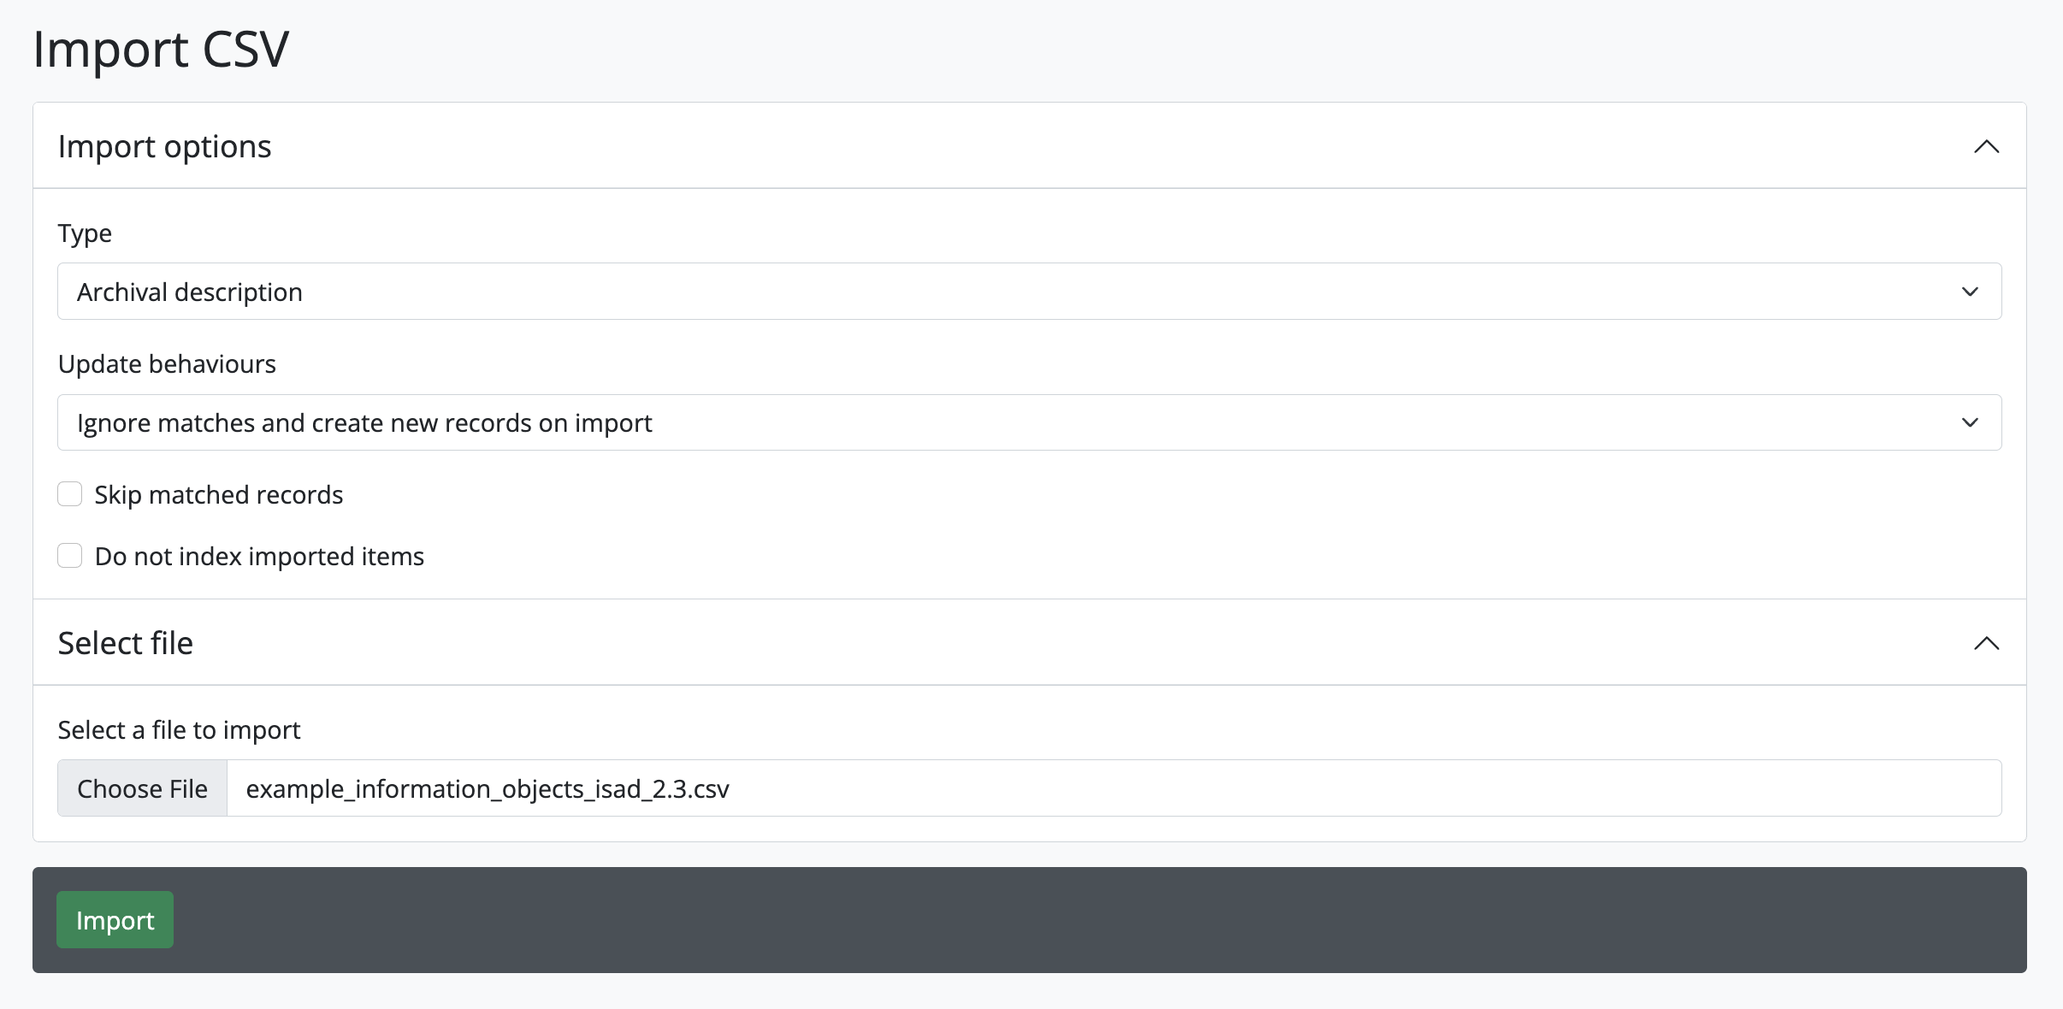Click the example_information_objects_isad_2.3.csv filename field
The width and height of the screenshot is (2063, 1009).
point(1112,788)
